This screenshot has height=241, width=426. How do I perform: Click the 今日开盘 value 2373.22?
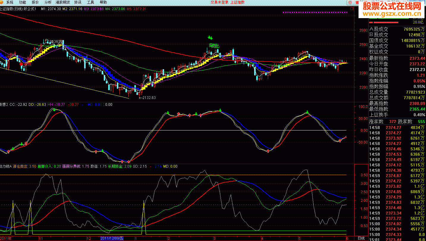pyautogui.click(x=417, y=64)
